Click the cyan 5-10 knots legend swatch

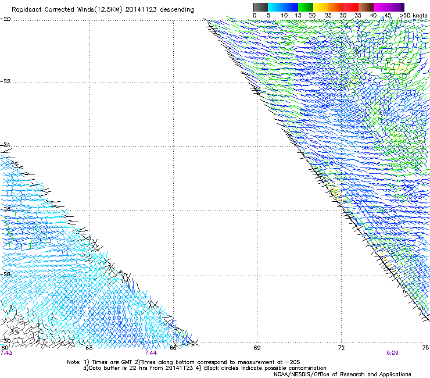[x=275, y=7]
